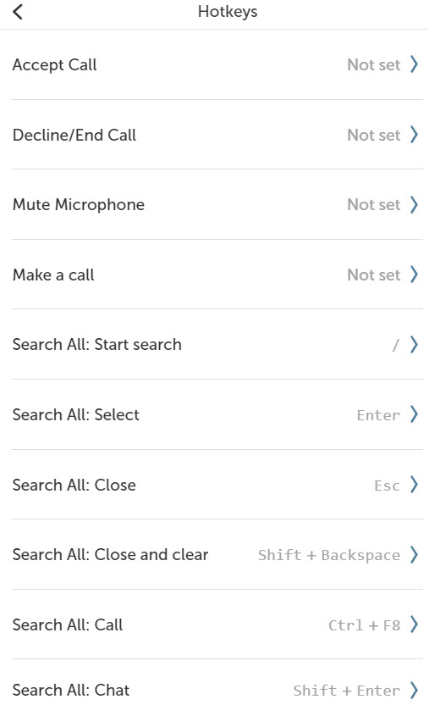The width and height of the screenshot is (429, 716).
Task: Click the Decline/End Call label
Action: [x=74, y=136]
